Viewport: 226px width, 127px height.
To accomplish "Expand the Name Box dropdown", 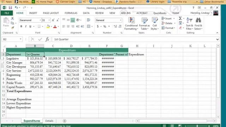I will (20, 39).
